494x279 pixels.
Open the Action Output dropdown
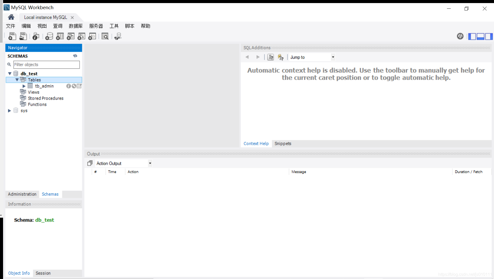tap(150, 163)
